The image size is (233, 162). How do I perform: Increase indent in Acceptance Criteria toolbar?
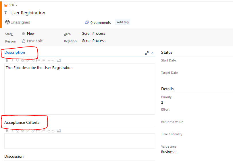53,131
